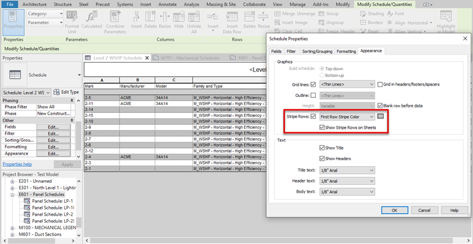473x244 pixels.
Task: Open the Header text dropdown
Action: click(x=347, y=181)
